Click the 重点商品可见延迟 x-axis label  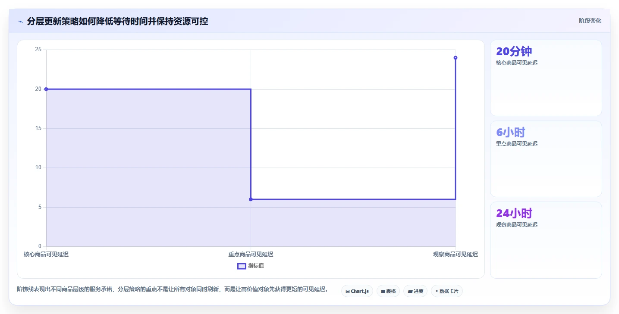tap(251, 254)
